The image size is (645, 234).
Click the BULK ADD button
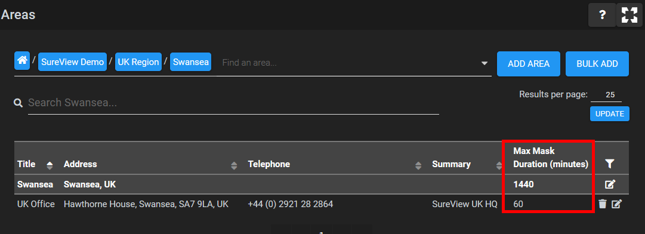pyautogui.click(x=597, y=64)
